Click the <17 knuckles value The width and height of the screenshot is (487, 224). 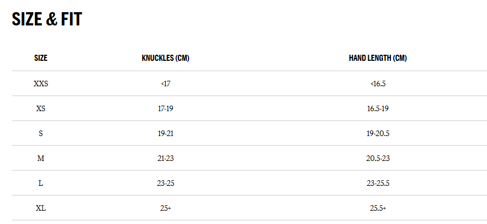165,84
